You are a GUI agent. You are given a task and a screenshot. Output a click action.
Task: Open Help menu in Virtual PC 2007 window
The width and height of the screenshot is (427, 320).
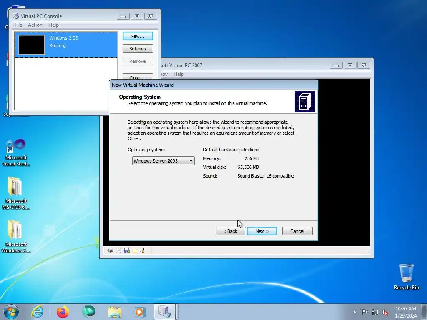[x=178, y=74]
